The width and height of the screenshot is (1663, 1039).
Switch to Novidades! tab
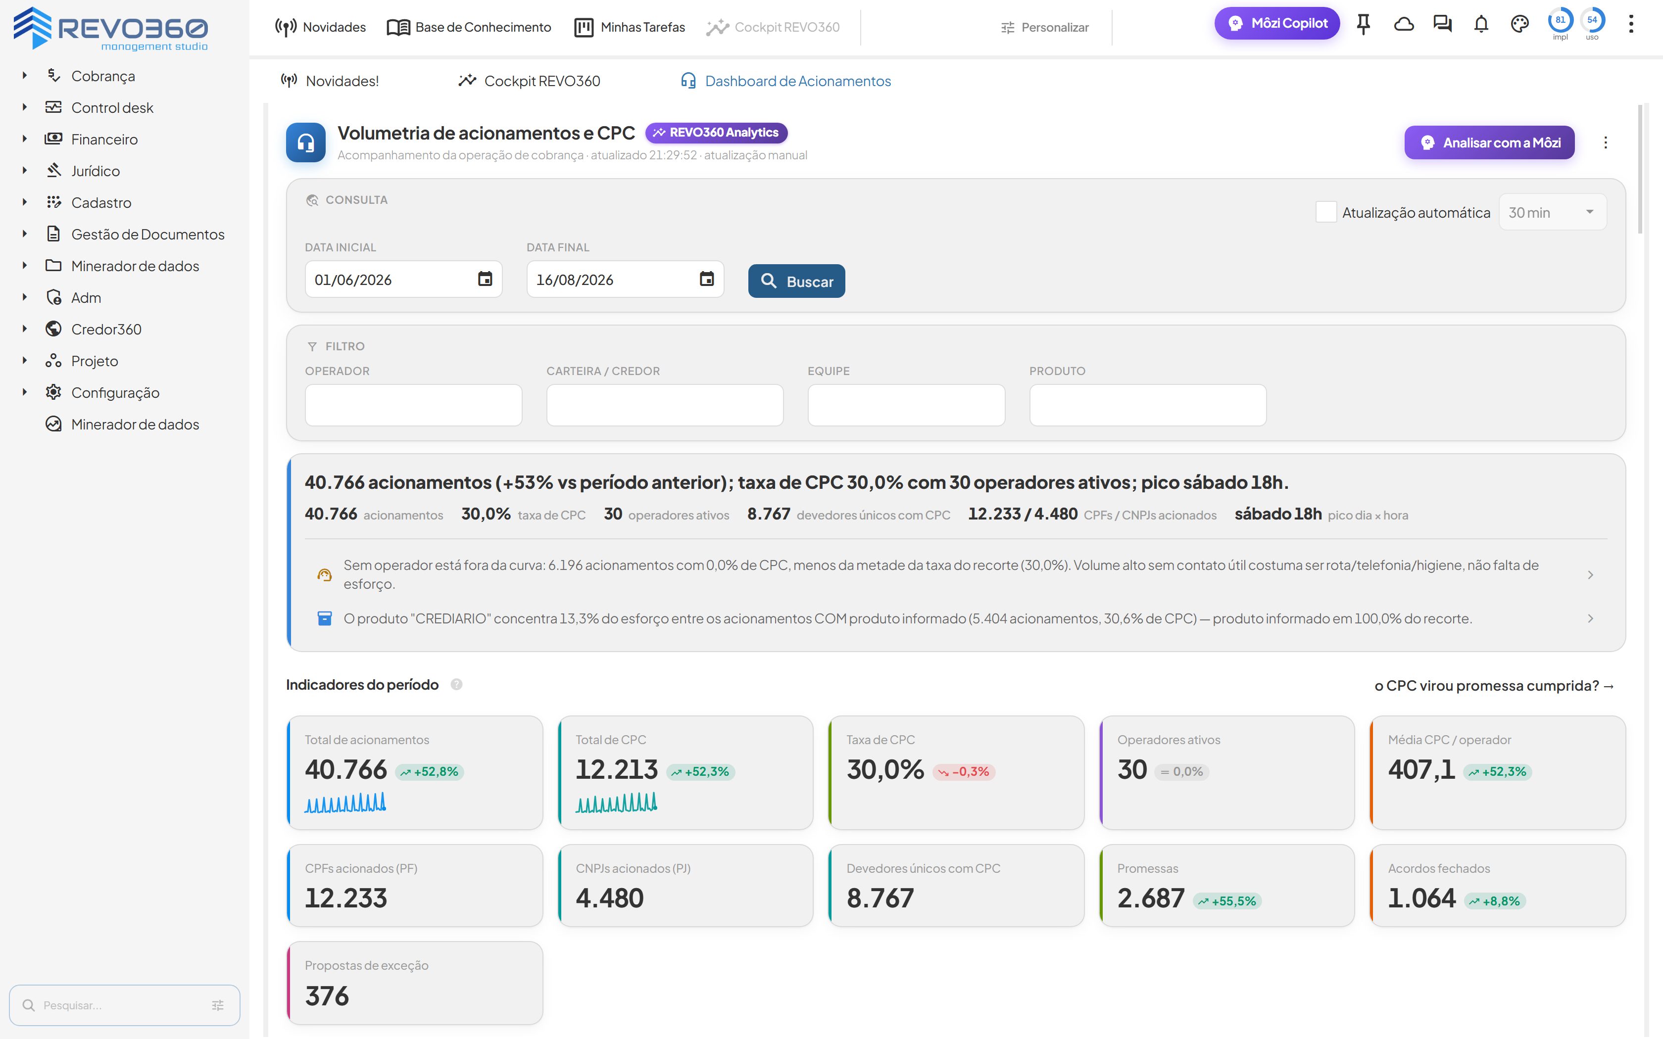(x=330, y=81)
